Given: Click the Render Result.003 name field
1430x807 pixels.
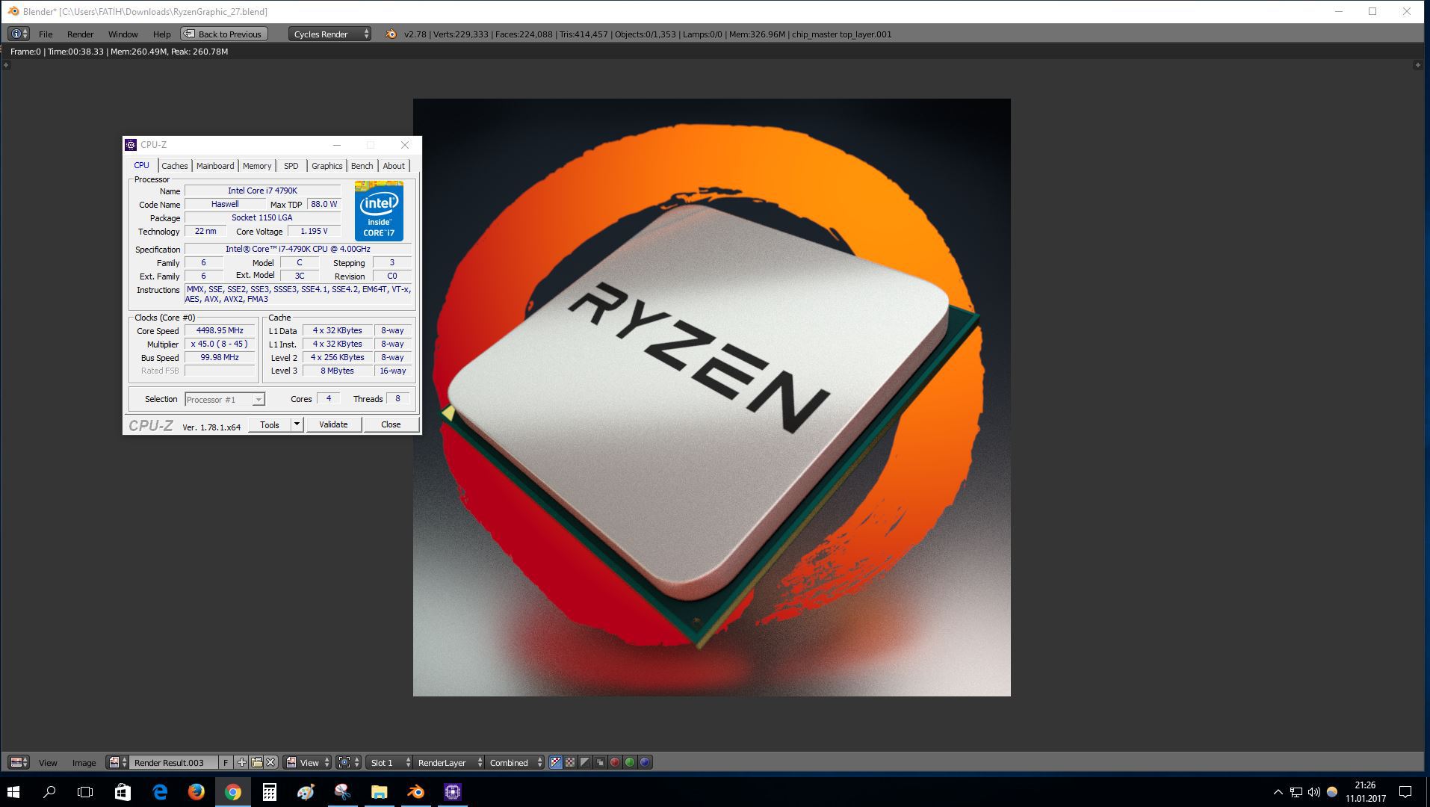Looking at the screenshot, I should pyautogui.click(x=173, y=762).
